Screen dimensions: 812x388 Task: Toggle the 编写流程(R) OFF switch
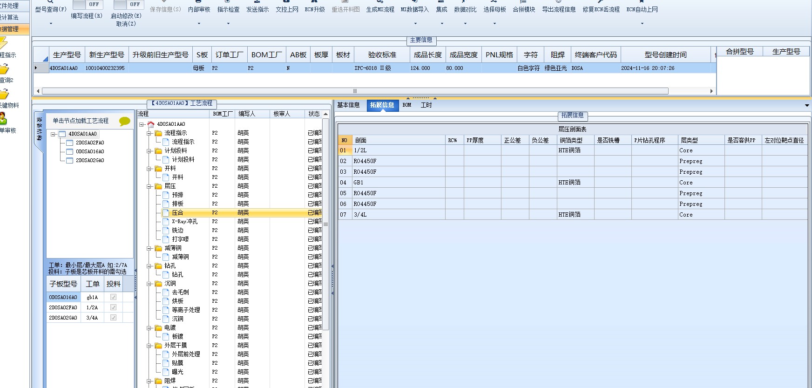tap(88, 5)
